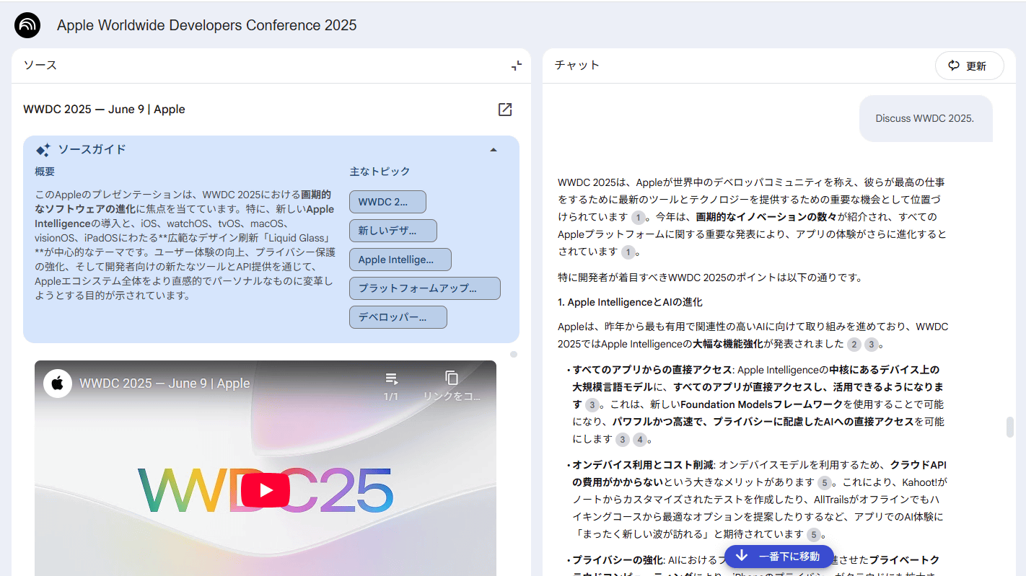Image resolution: width=1026 pixels, height=576 pixels.
Task: Open citation 3 after 直接アクセスを可能にします
Action: tap(623, 439)
